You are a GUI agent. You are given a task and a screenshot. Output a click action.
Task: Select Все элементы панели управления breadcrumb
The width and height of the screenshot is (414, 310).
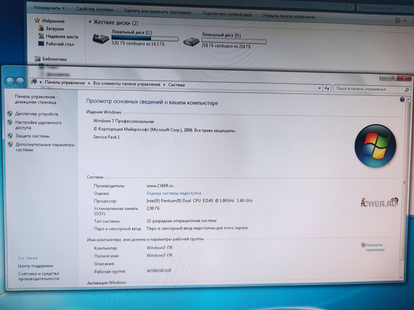(x=127, y=84)
